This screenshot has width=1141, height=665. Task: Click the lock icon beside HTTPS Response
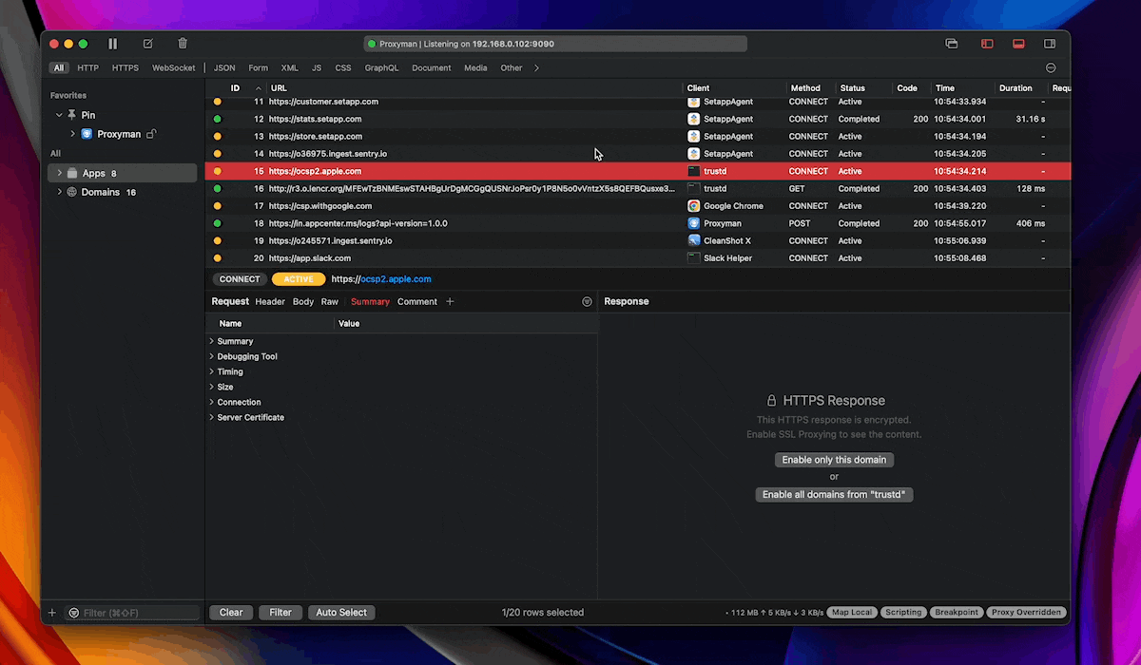tap(771, 401)
